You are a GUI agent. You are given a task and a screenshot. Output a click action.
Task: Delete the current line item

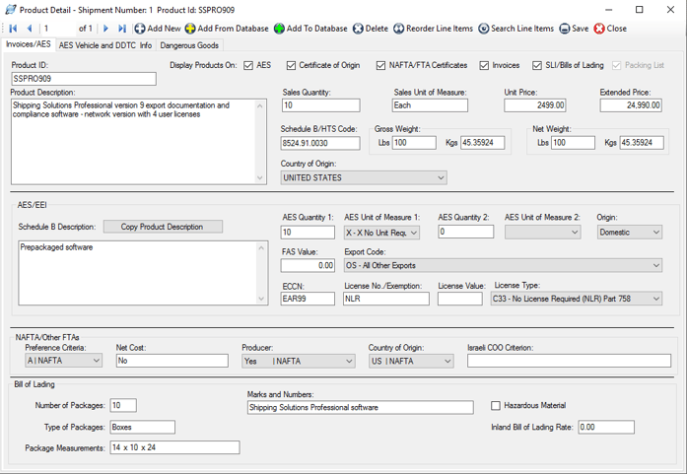371,29
